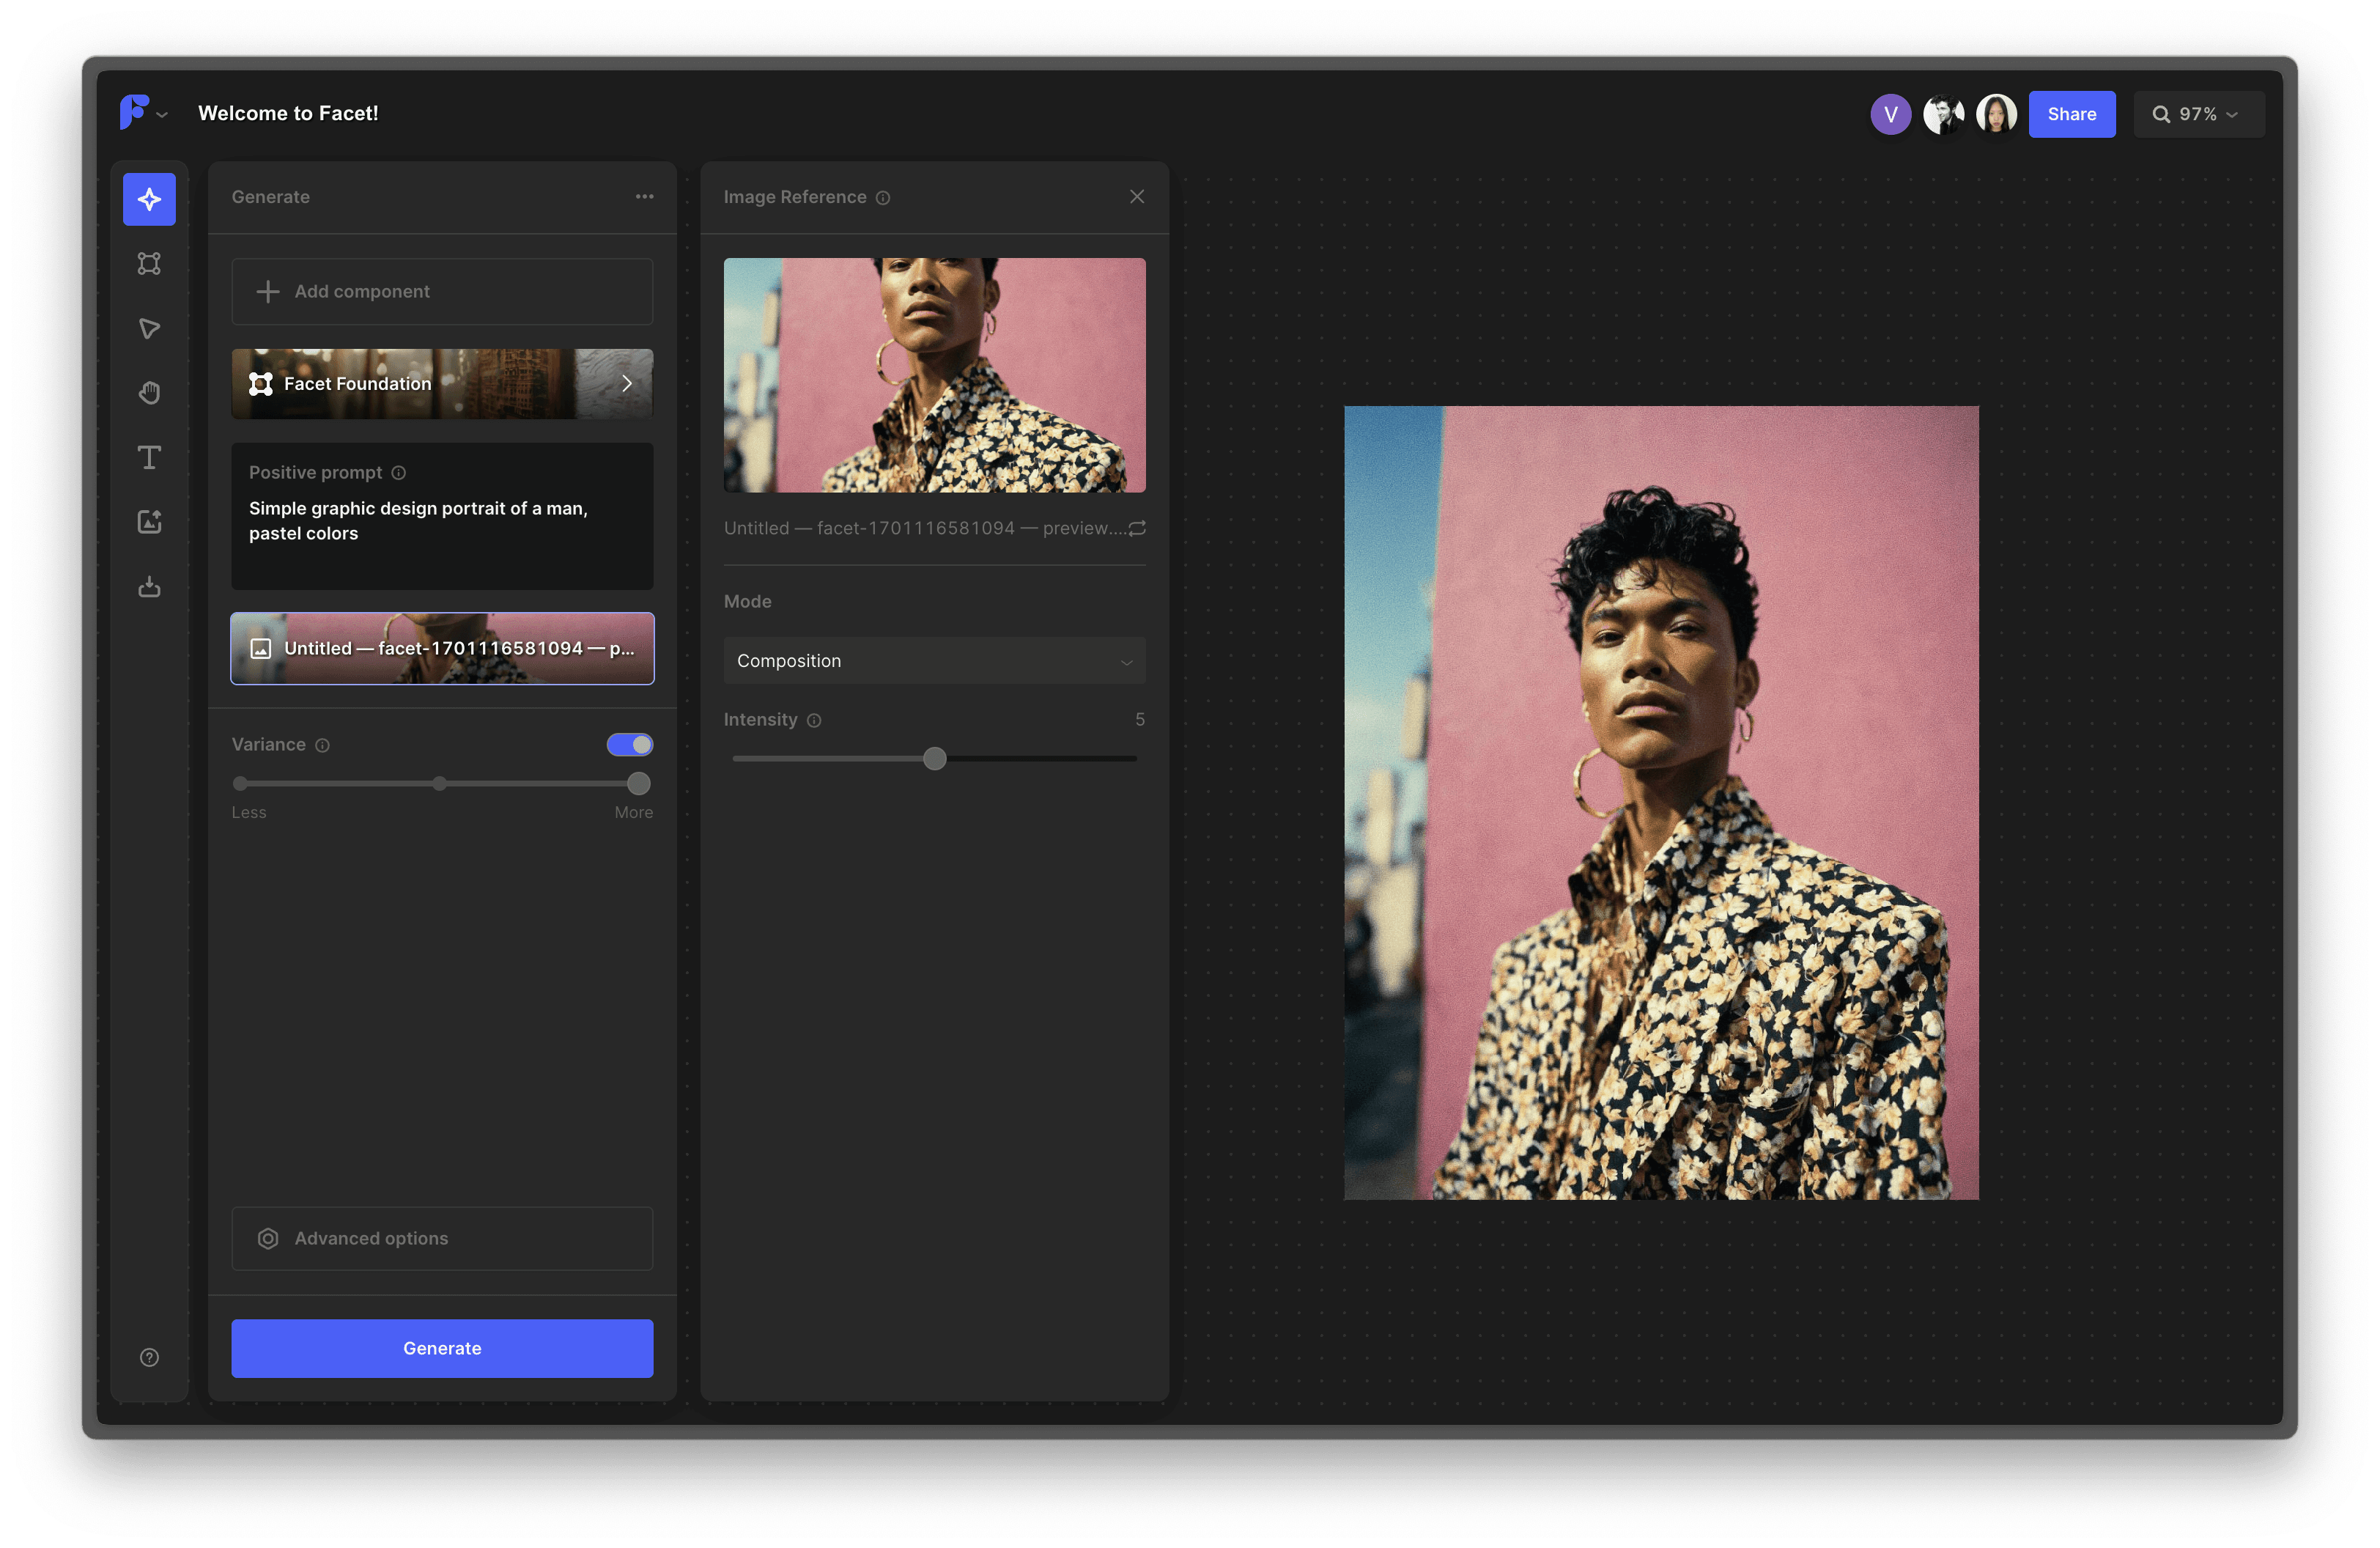Activate the Hand pan tool
This screenshot has height=1548, width=2380.
pyautogui.click(x=149, y=393)
